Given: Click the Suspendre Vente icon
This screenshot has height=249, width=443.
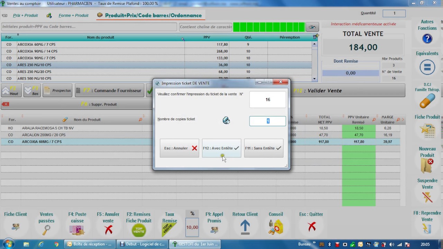Looking at the screenshot, I should pos(427,197).
